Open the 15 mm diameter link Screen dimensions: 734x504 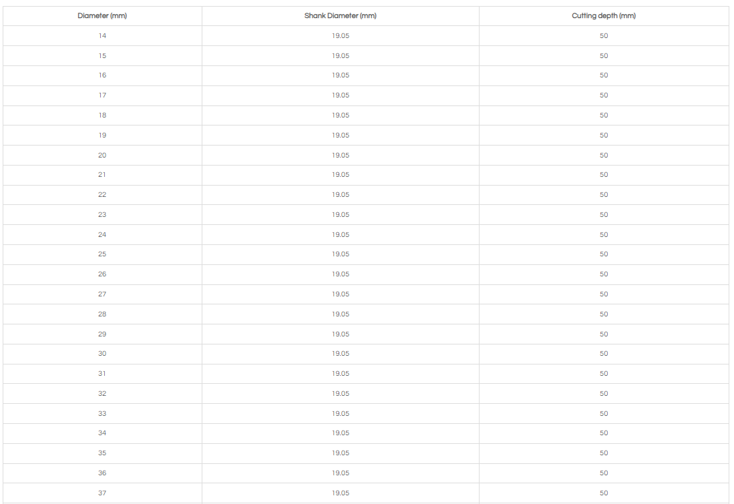(102, 56)
